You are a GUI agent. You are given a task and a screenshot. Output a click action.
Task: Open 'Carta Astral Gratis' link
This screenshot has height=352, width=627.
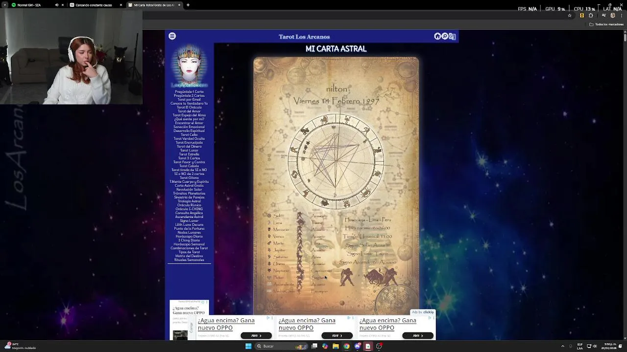(189, 186)
